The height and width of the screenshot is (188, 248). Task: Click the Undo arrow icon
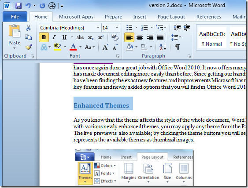(x=28, y=6)
